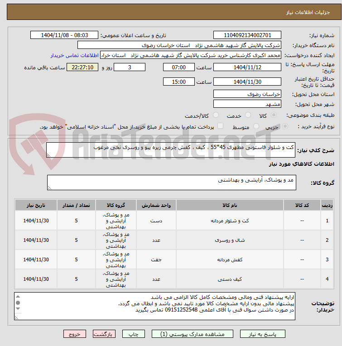
Task: Click the up arrow of notes scrollbar
Action: coord(18,297)
